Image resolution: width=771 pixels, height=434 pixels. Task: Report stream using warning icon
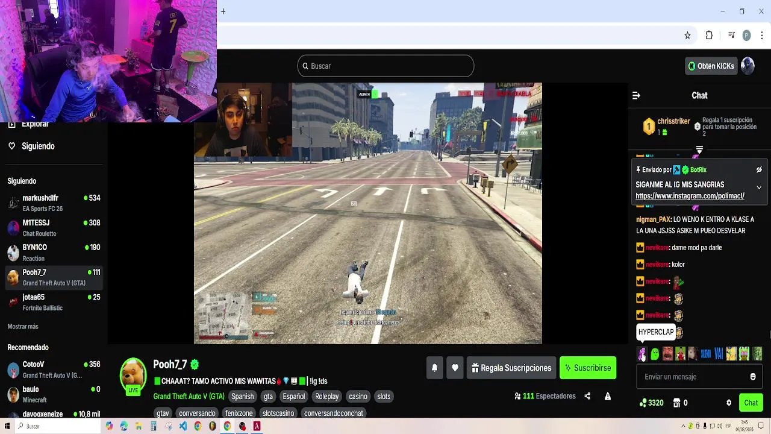[x=608, y=396]
